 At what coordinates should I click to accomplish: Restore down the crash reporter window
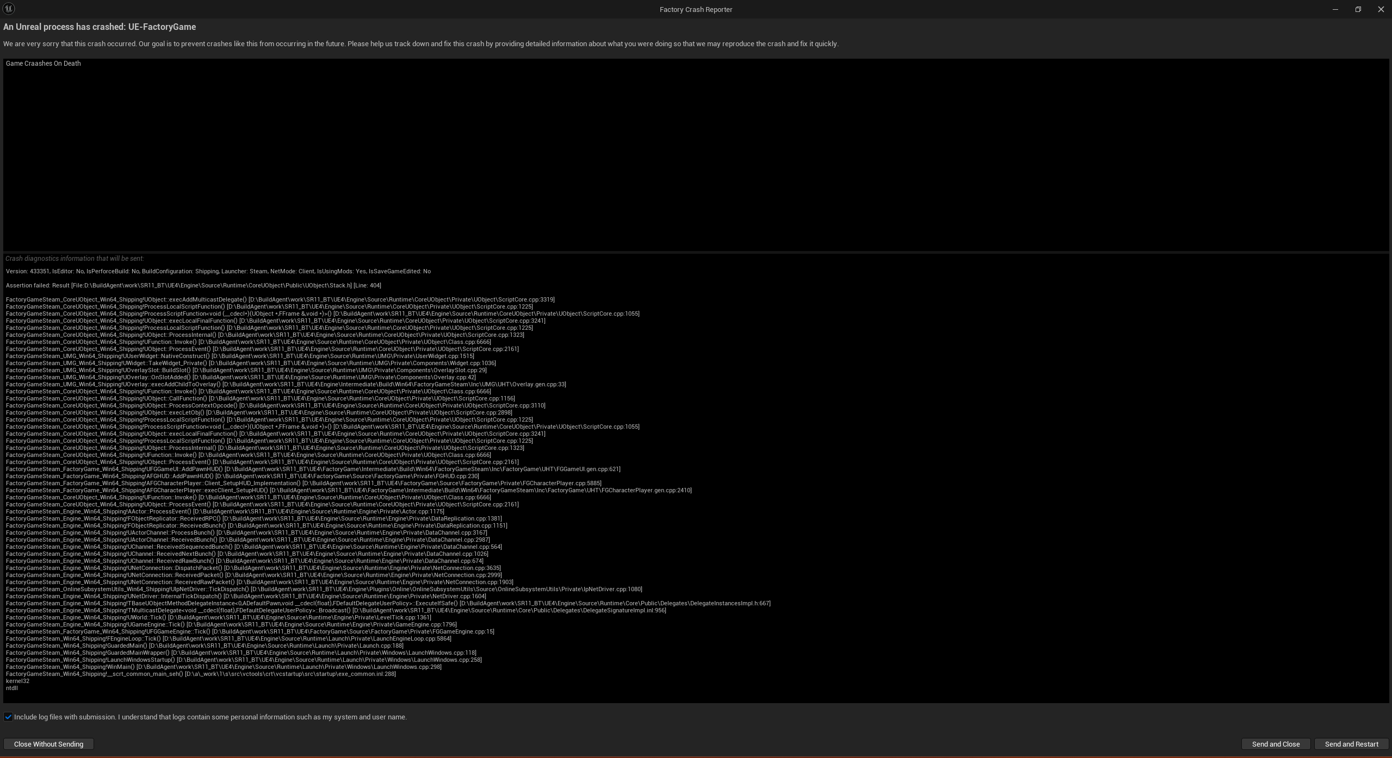click(x=1358, y=9)
